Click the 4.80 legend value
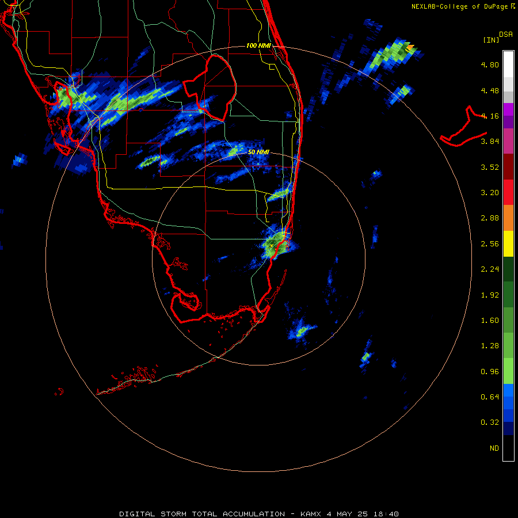The height and width of the screenshot is (518, 518). click(490, 64)
